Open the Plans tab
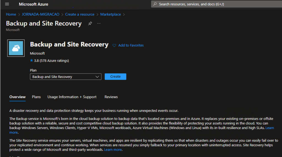Viewport: 282px width, 157px height. [x=36, y=97]
